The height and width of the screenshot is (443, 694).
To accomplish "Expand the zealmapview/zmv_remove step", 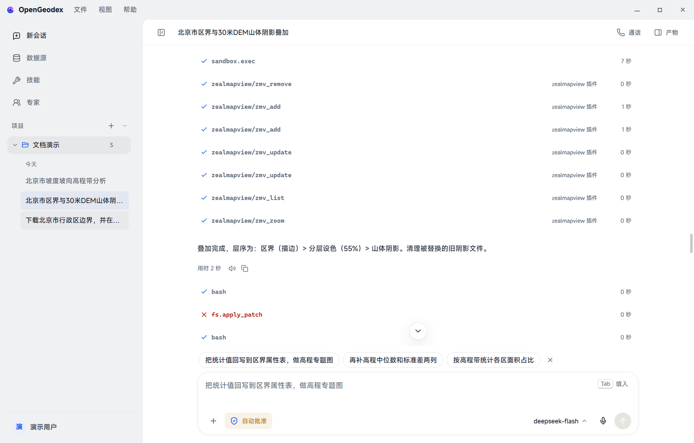I will (x=416, y=84).
